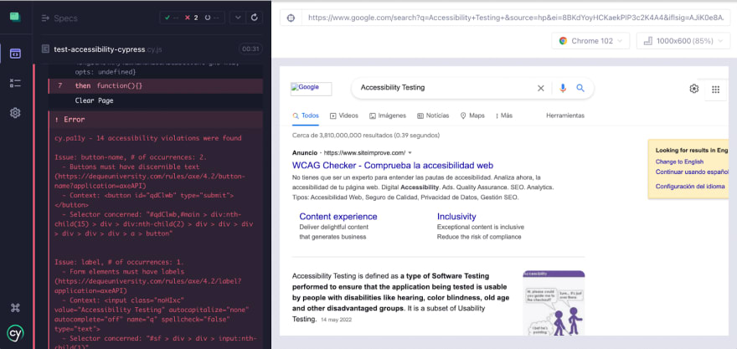Open Google settings gear icon
The height and width of the screenshot is (349, 737).
click(x=693, y=89)
